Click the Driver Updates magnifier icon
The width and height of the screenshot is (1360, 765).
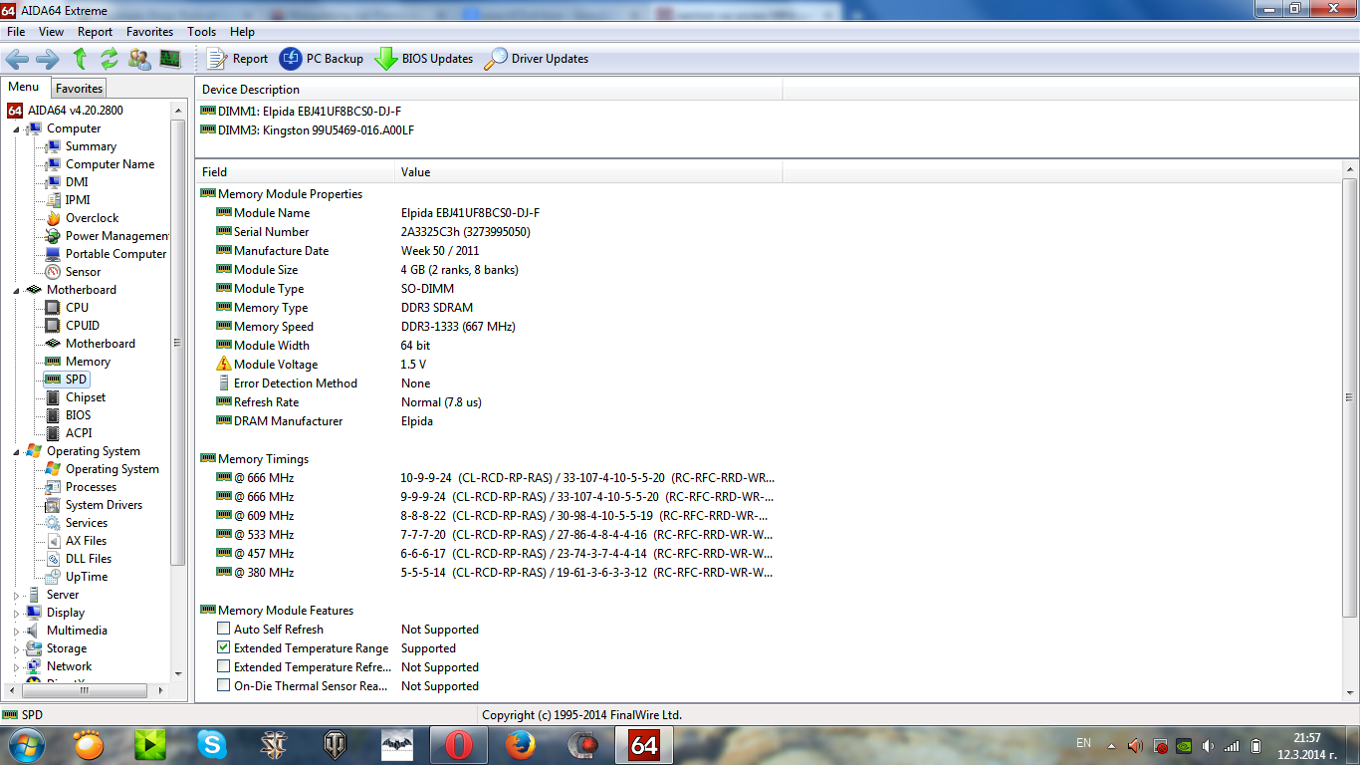tap(495, 59)
